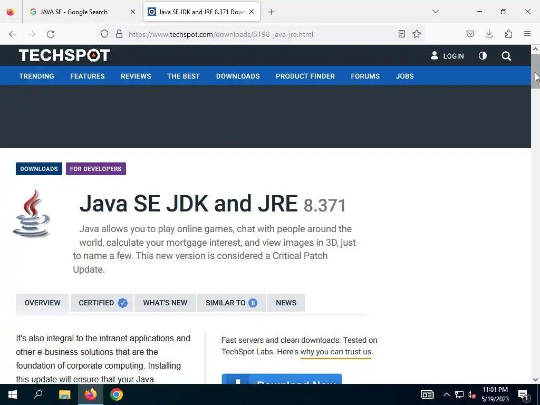Bookmark this page with the star icon
The height and width of the screenshot is (405, 540).
417,34
